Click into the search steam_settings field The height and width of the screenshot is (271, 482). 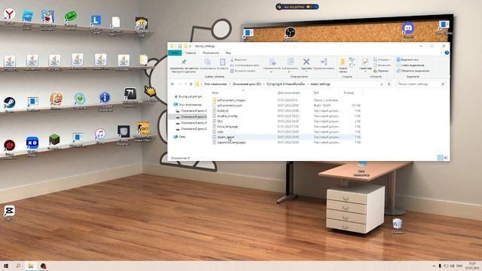point(420,84)
